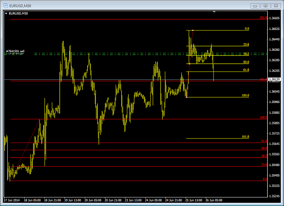
Task: Click the 24 Jun 21:00 time axis label
Action: tap(174, 200)
